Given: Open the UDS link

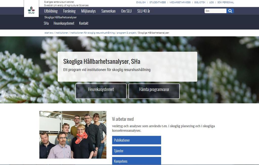Looking at the screenshot, I should [x=211, y=2].
